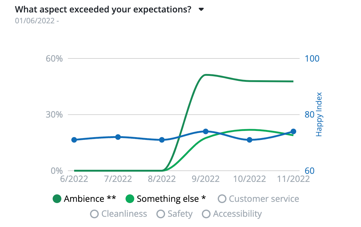
Task: Click the Happy Index axis label
Action: [x=319, y=114]
